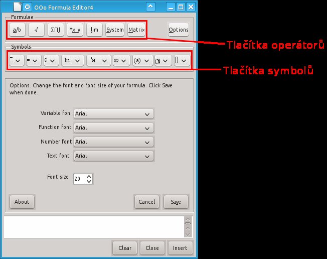
Task: Click the shade-up arrow in title bar
Action: click(x=150, y=7)
